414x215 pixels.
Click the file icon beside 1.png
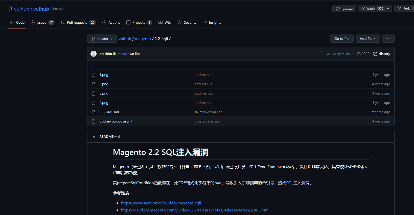click(x=94, y=75)
